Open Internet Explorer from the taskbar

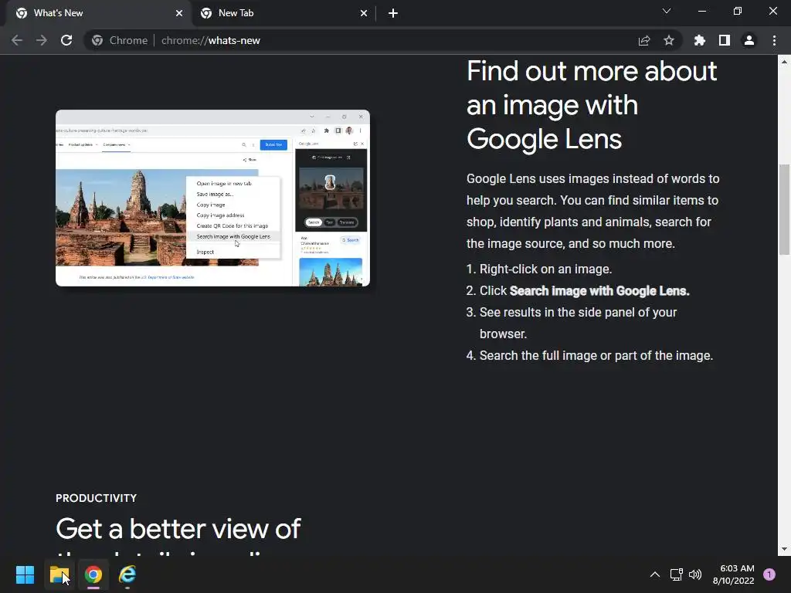pyautogui.click(x=127, y=574)
